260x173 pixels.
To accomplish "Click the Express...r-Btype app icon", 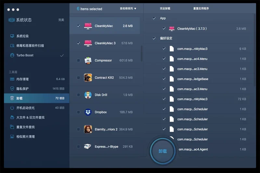I will pos(87,146).
